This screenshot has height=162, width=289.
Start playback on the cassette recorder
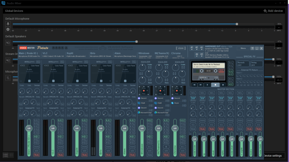click(208, 85)
